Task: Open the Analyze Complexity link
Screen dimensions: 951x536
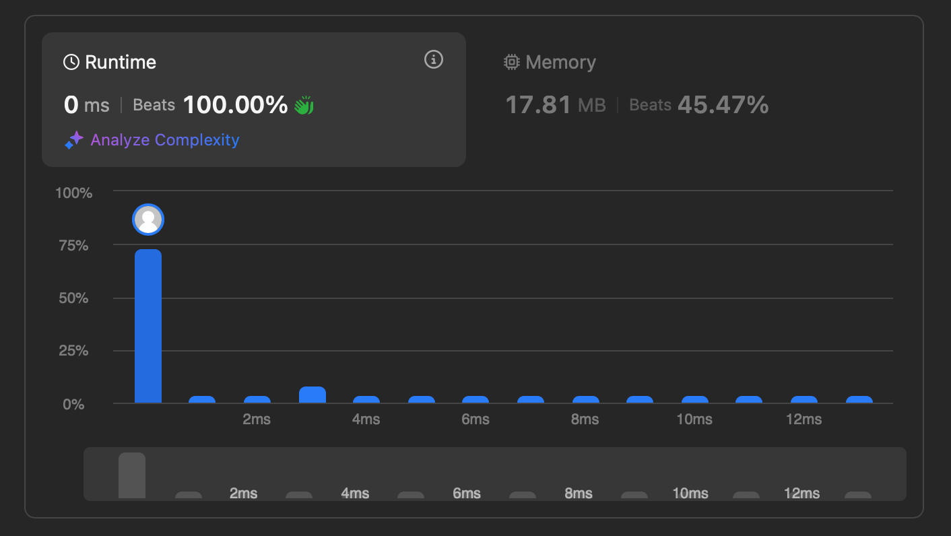Action: [x=152, y=140]
